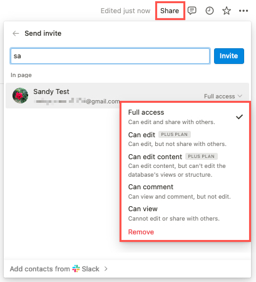Click the checkmark next to Full access
Image resolution: width=256 pixels, height=282 pixels.
(239, 117)
